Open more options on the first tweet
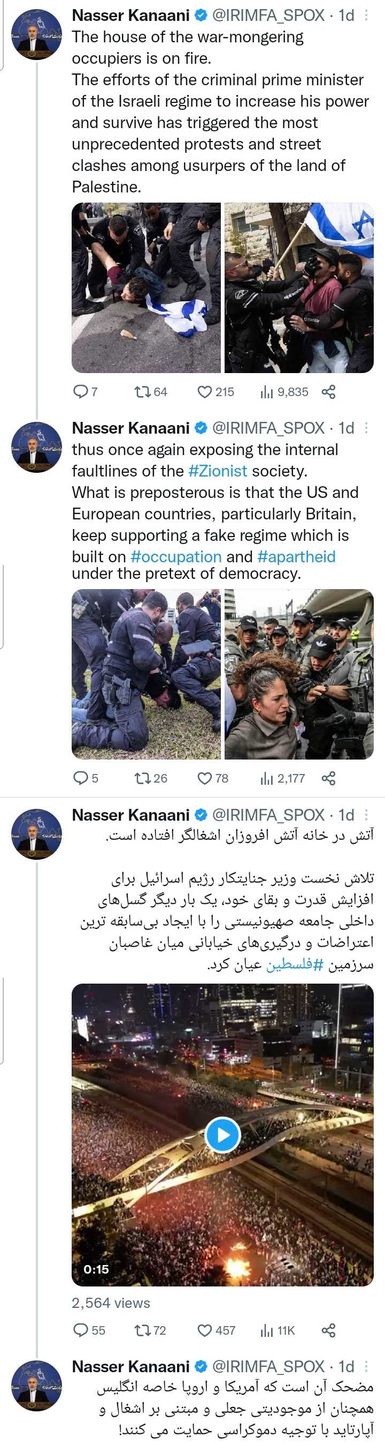This screenshot has height=1443, width=385. (366, 15)
